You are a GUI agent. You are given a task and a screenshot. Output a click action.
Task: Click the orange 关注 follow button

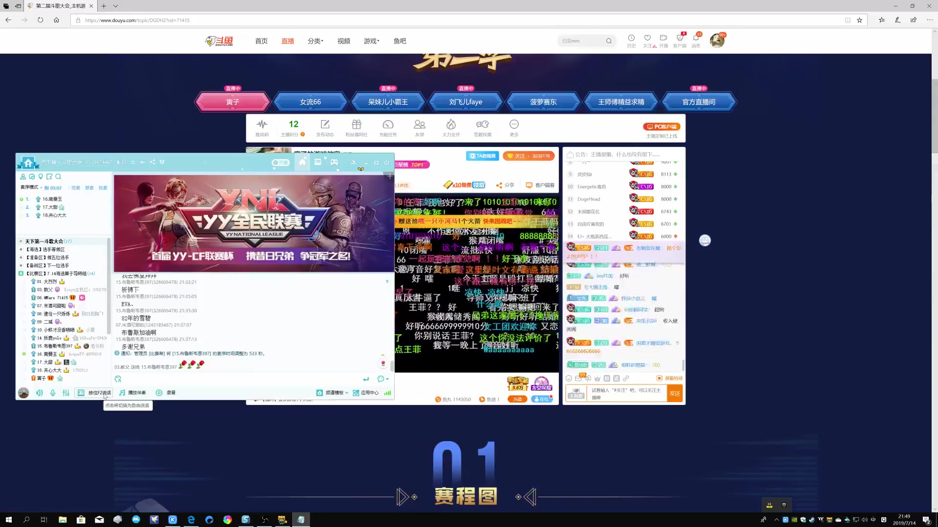[529, 156]
